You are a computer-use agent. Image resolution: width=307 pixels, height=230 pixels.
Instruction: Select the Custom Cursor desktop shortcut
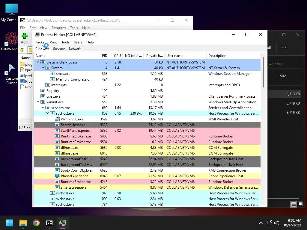11,69
